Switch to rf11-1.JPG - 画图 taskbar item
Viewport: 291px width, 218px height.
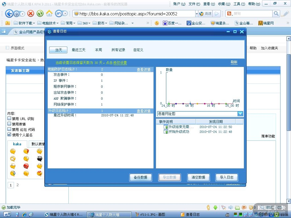point(150,215)
